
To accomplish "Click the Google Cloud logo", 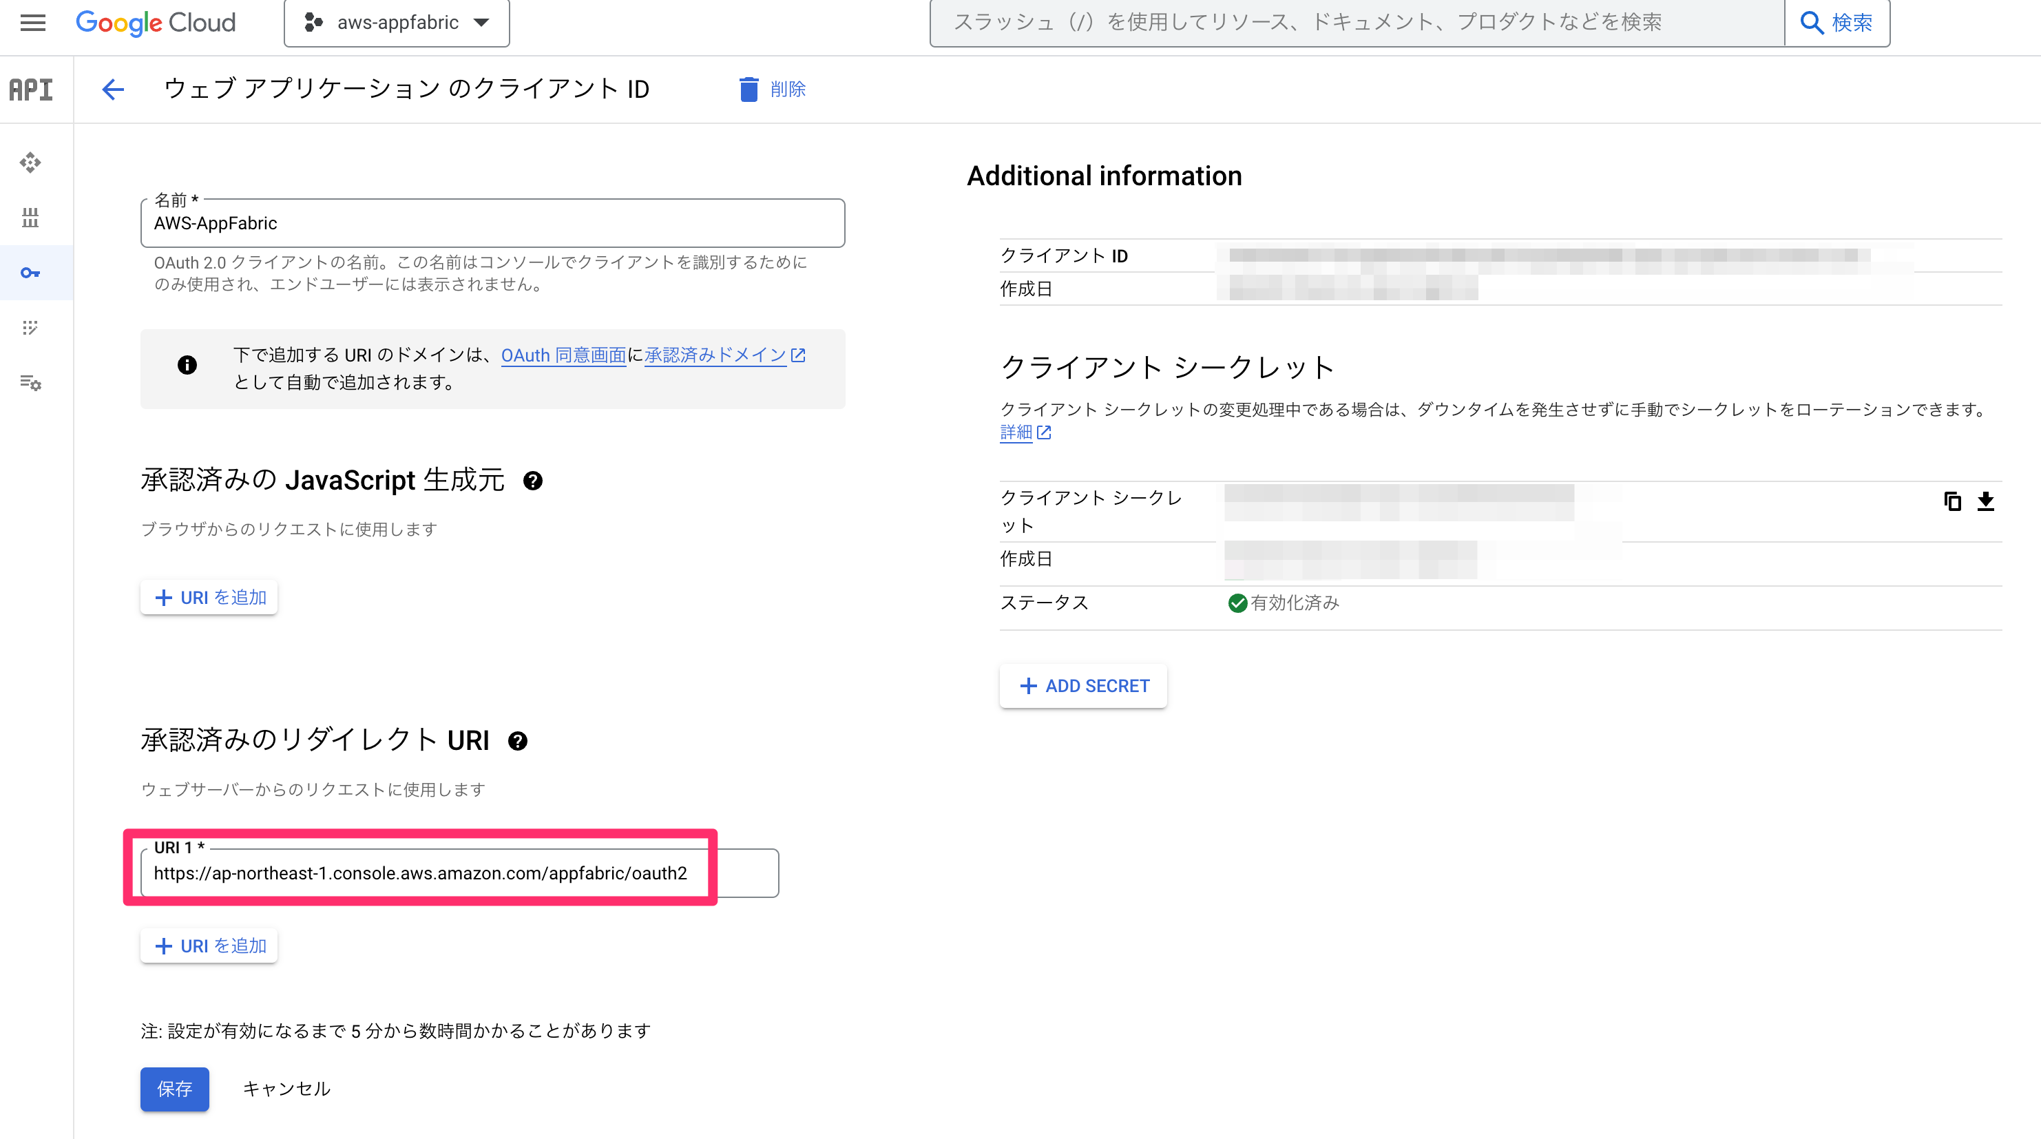I will coord(156,22).
